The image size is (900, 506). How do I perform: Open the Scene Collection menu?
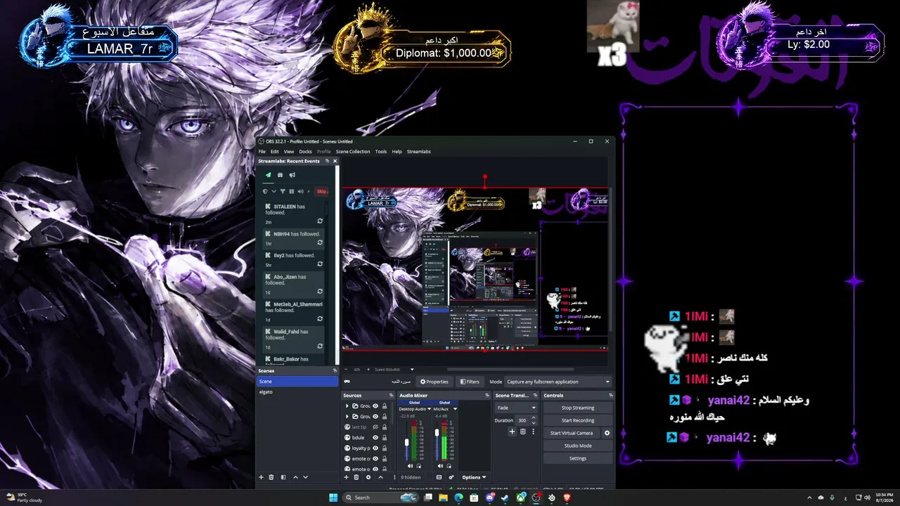(x=353, y=151)
